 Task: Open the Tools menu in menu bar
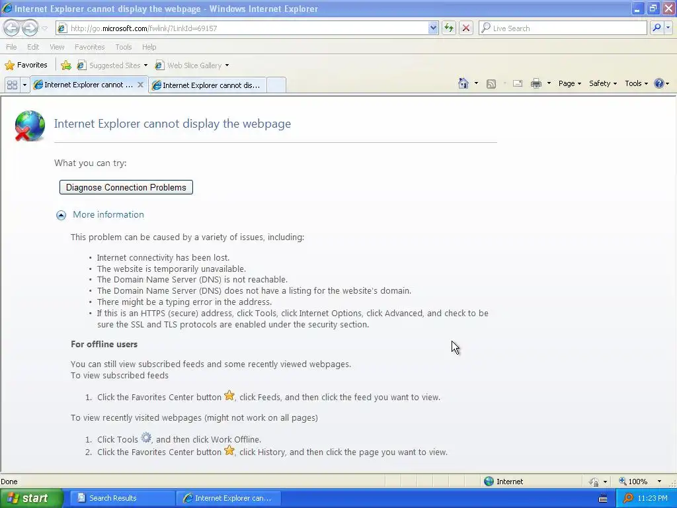123,47
